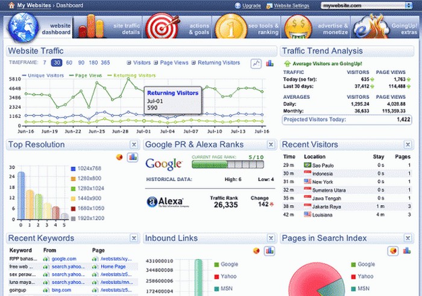This screenshot has height=296, width=422.
Task: Click the US flag next to Louisiana
Action: point(307,214)
